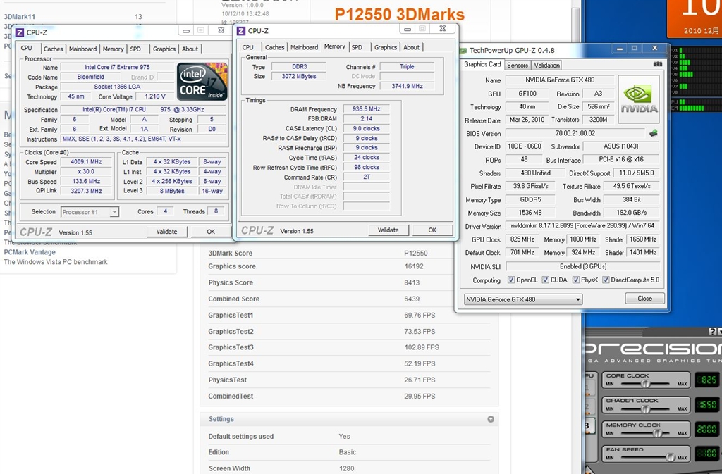Open Graphics tab in CPU-Z processor window
The height and width of the screenshot is (474, 722).
[164, 49]
